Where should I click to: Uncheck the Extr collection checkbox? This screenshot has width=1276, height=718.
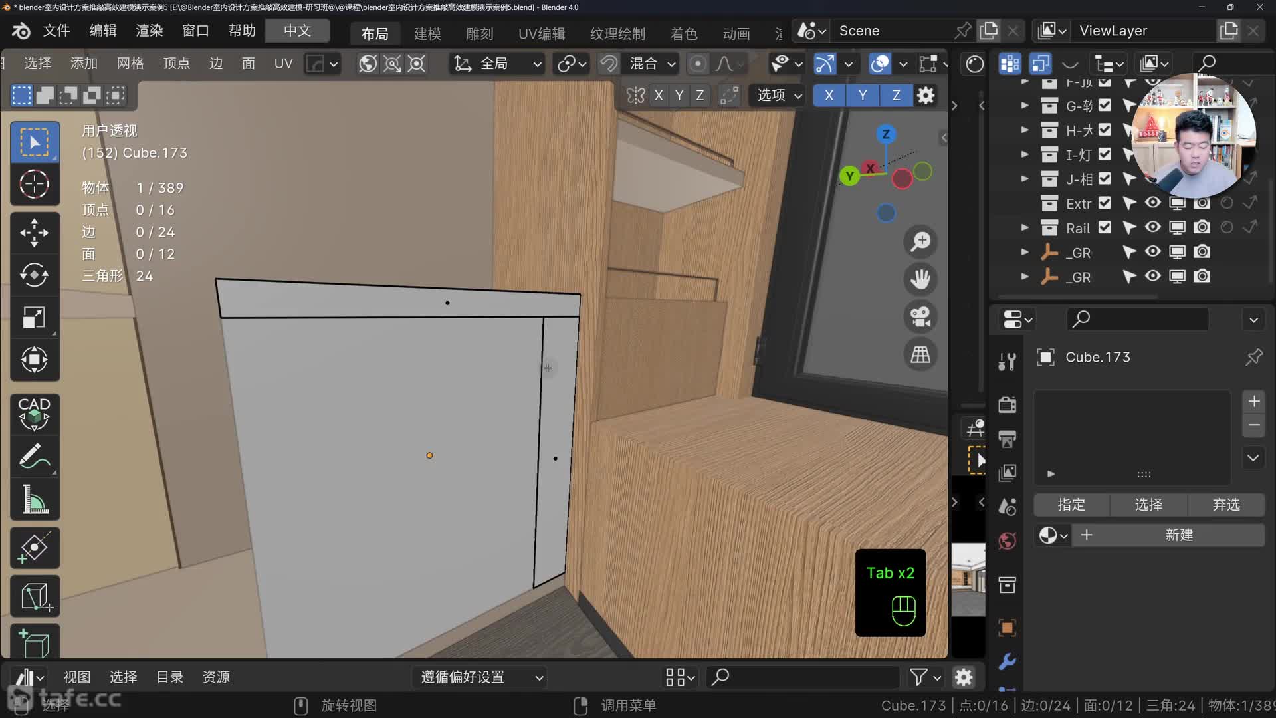pos(1105,203)
